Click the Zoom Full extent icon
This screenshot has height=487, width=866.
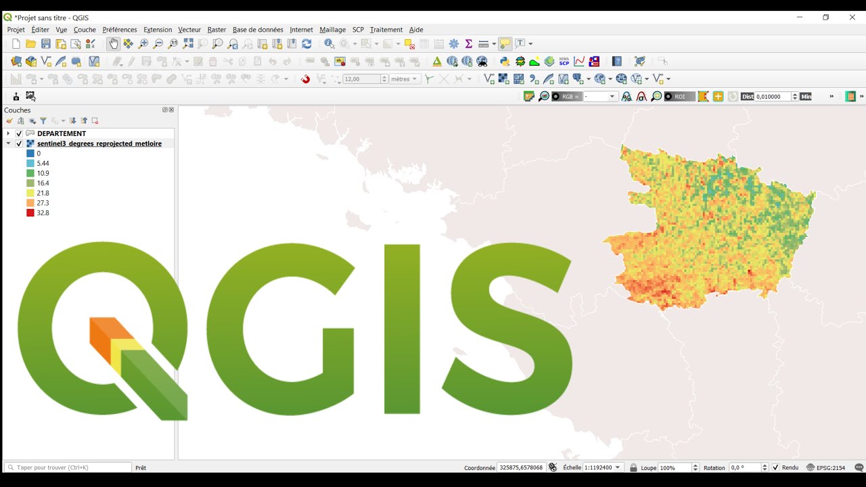coord(187,44)
